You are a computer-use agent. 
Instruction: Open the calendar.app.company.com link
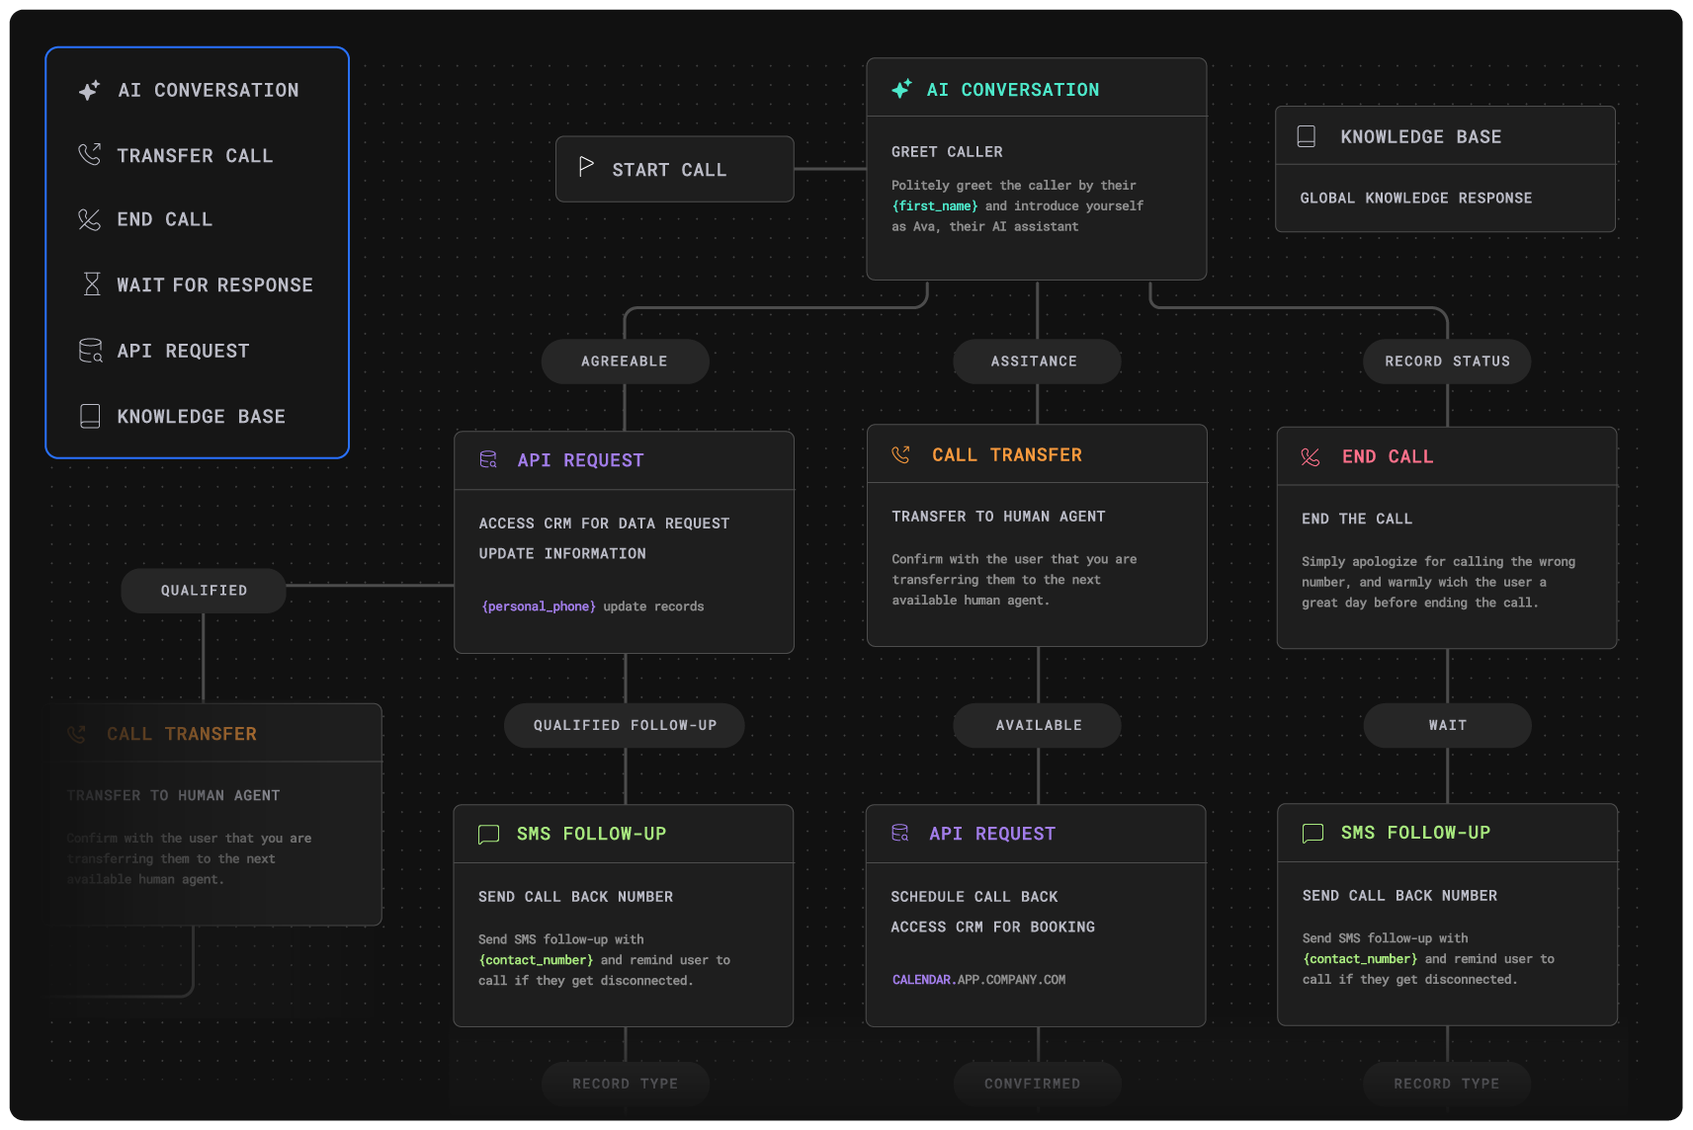click(x=978, y=980)
